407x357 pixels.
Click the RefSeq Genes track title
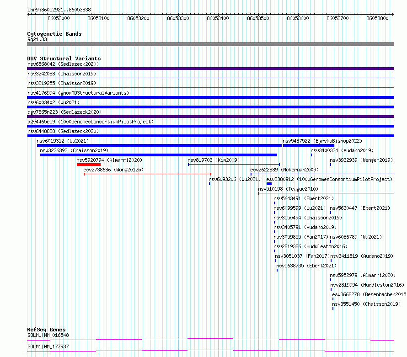point(46,330)
